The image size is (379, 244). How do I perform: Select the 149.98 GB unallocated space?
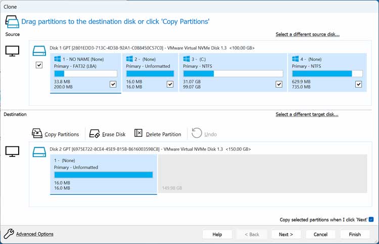point(263,174)
